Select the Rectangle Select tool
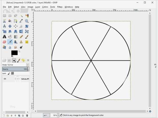Screen dimensions: 158x118 pos(4,16)
